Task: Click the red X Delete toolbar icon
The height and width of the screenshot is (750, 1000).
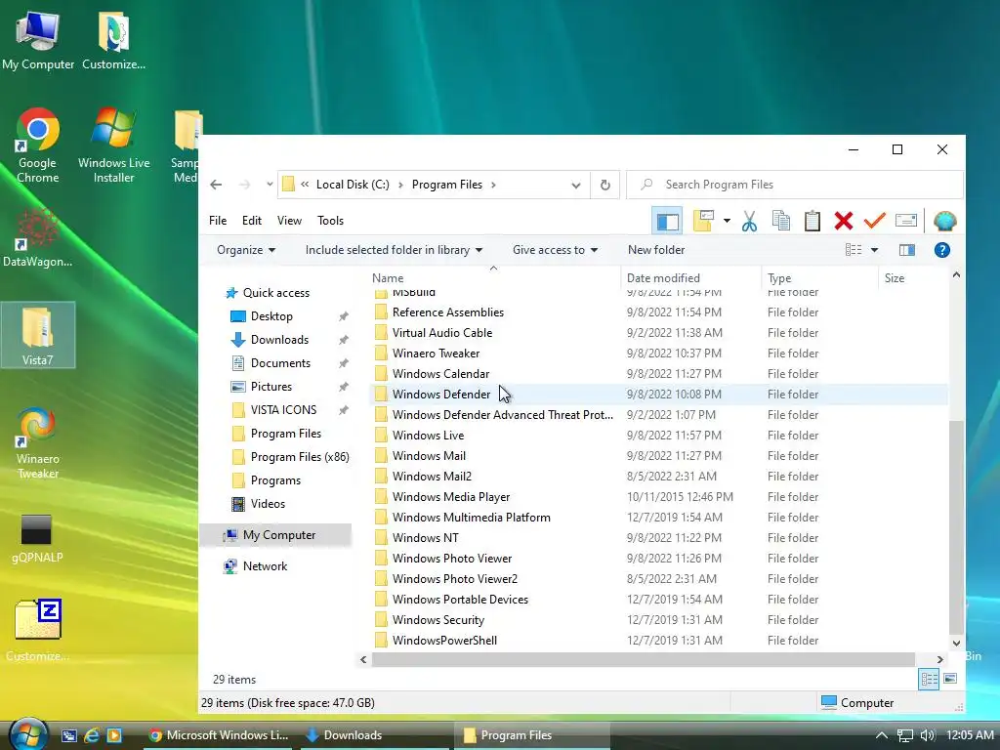Action: tap(843, 222)
